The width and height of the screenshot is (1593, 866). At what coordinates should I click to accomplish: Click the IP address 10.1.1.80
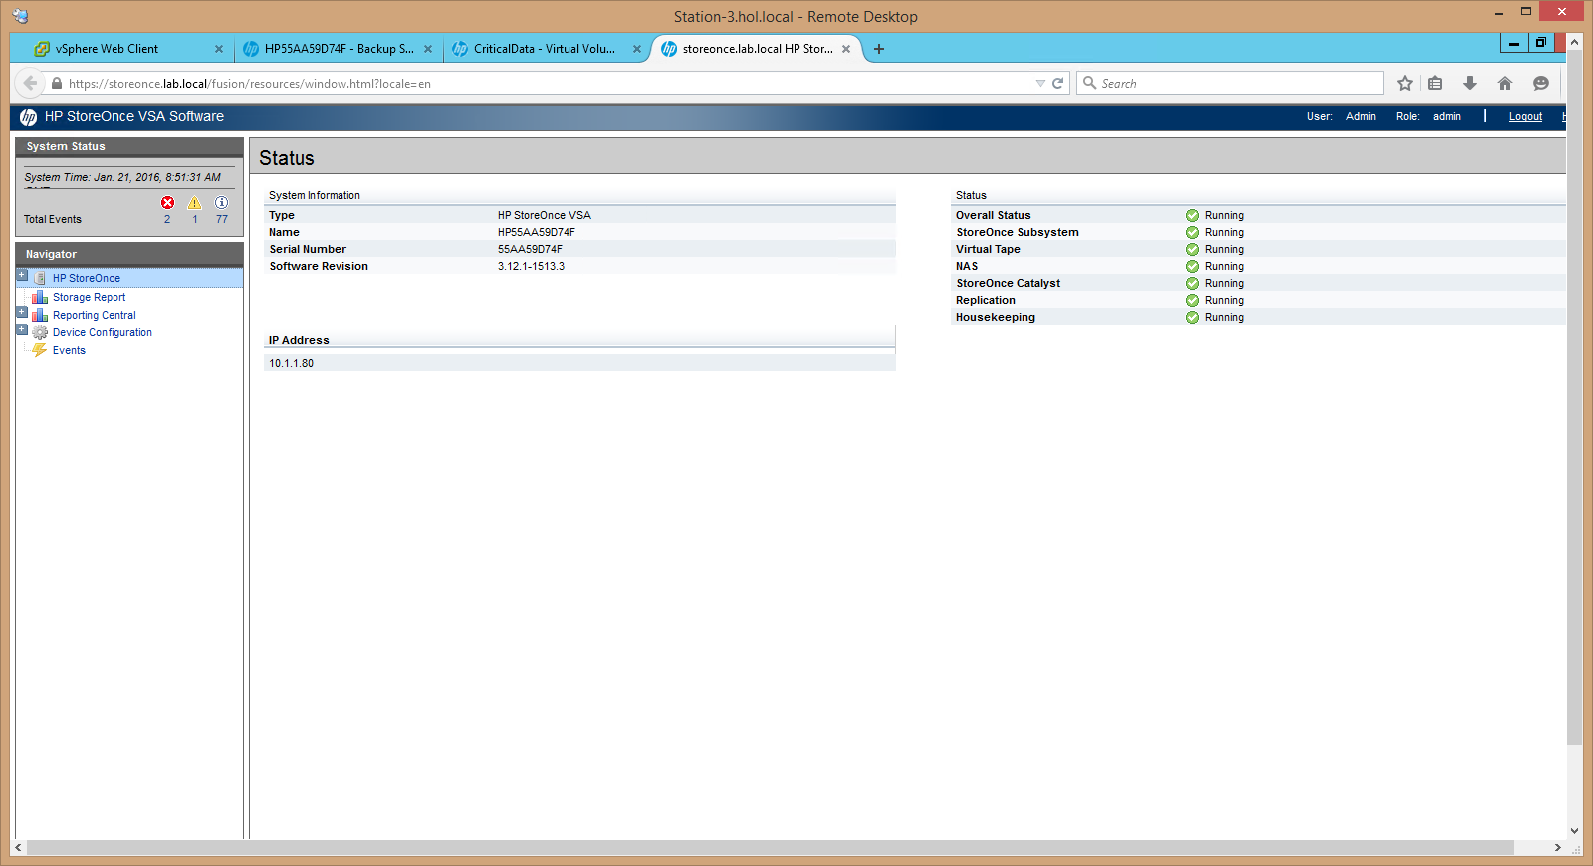(292, 363)
